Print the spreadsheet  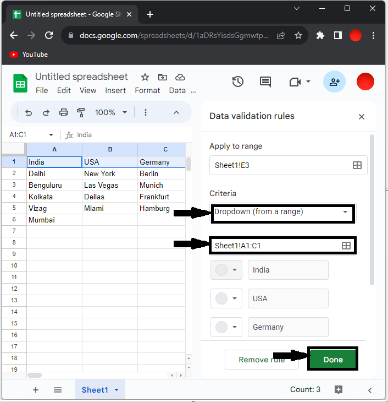point(63,112)
